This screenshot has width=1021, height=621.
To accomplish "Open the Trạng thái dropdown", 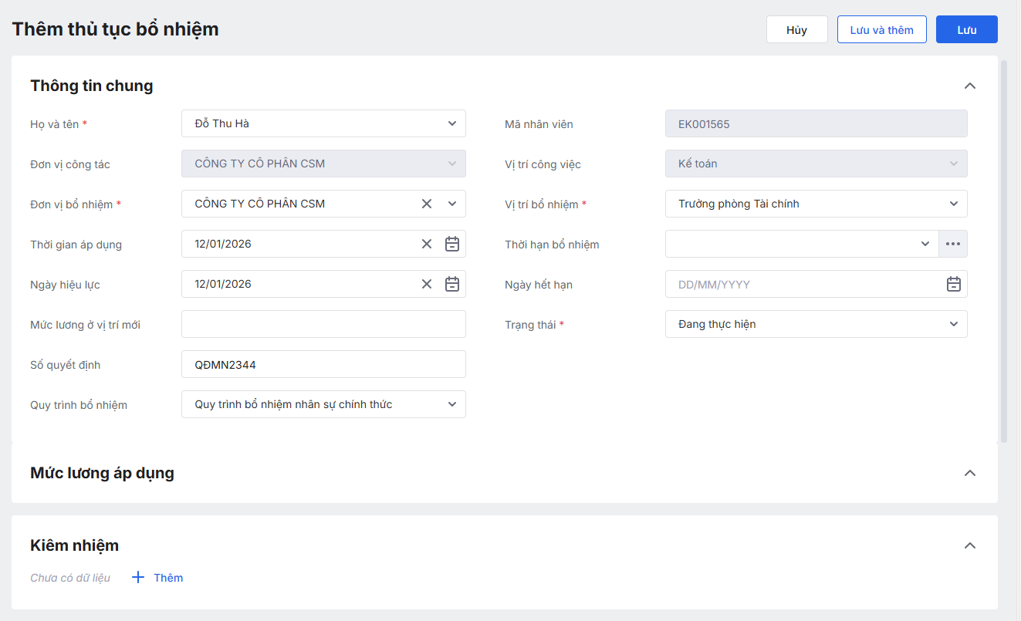I will (954, 324).
